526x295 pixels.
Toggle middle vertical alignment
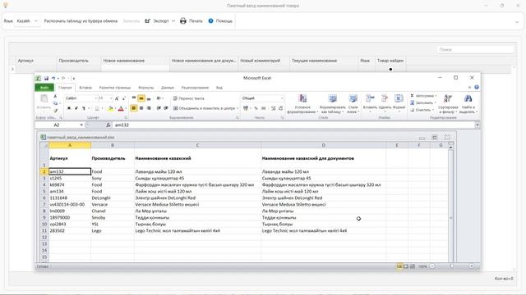pos(141,98)
